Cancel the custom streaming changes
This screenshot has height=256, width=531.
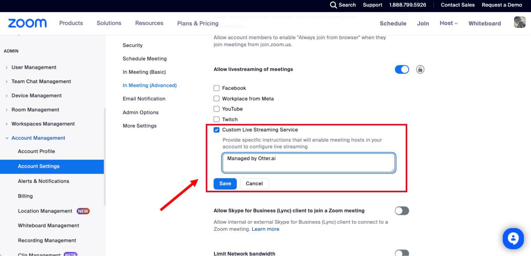pyautogui.click(x=254, y=184)
